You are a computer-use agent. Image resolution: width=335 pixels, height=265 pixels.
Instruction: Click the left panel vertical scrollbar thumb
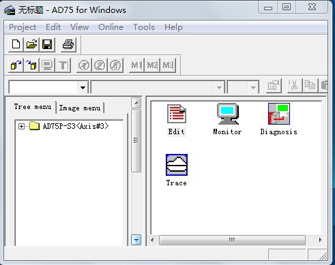tap(136, 140)
